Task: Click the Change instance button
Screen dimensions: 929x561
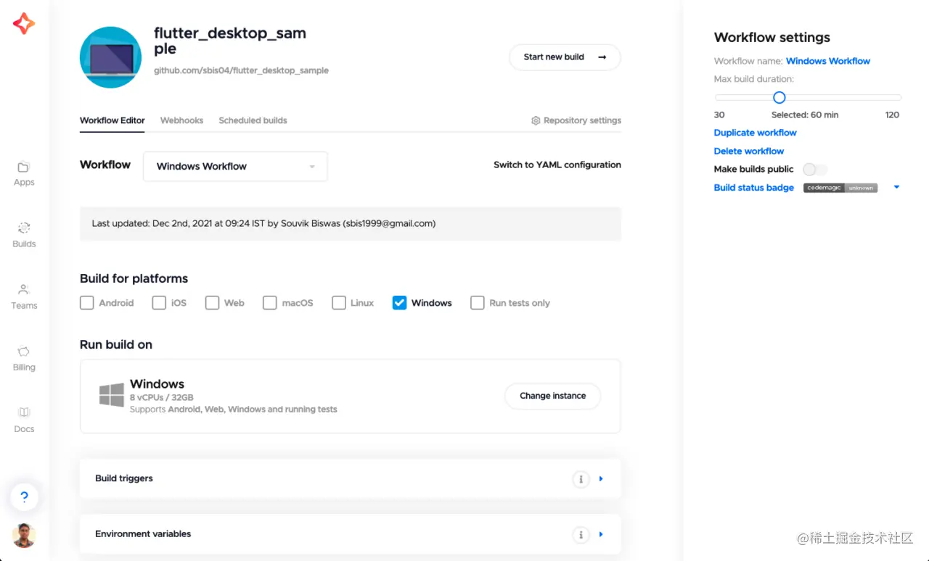Action: pyautogui.click(x=552, y=396)
